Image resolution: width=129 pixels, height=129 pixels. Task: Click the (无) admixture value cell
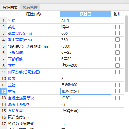pos(86,104)
